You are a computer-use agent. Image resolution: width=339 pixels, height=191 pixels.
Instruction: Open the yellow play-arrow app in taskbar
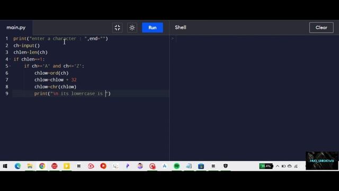point(67,166)
